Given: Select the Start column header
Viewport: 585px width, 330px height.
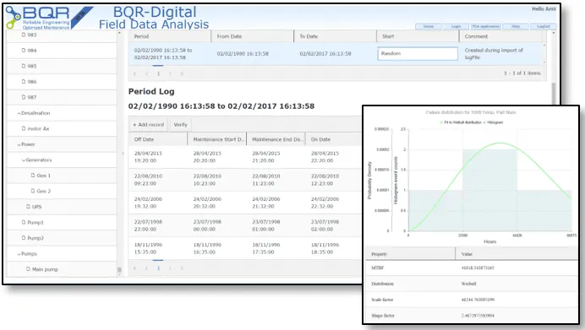Looking at the screenshot, I should 418,36.
